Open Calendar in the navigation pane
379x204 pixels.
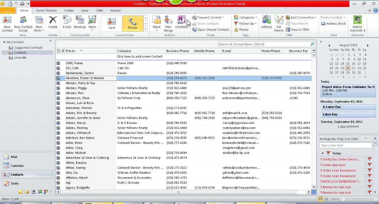[x=17, y=166]
